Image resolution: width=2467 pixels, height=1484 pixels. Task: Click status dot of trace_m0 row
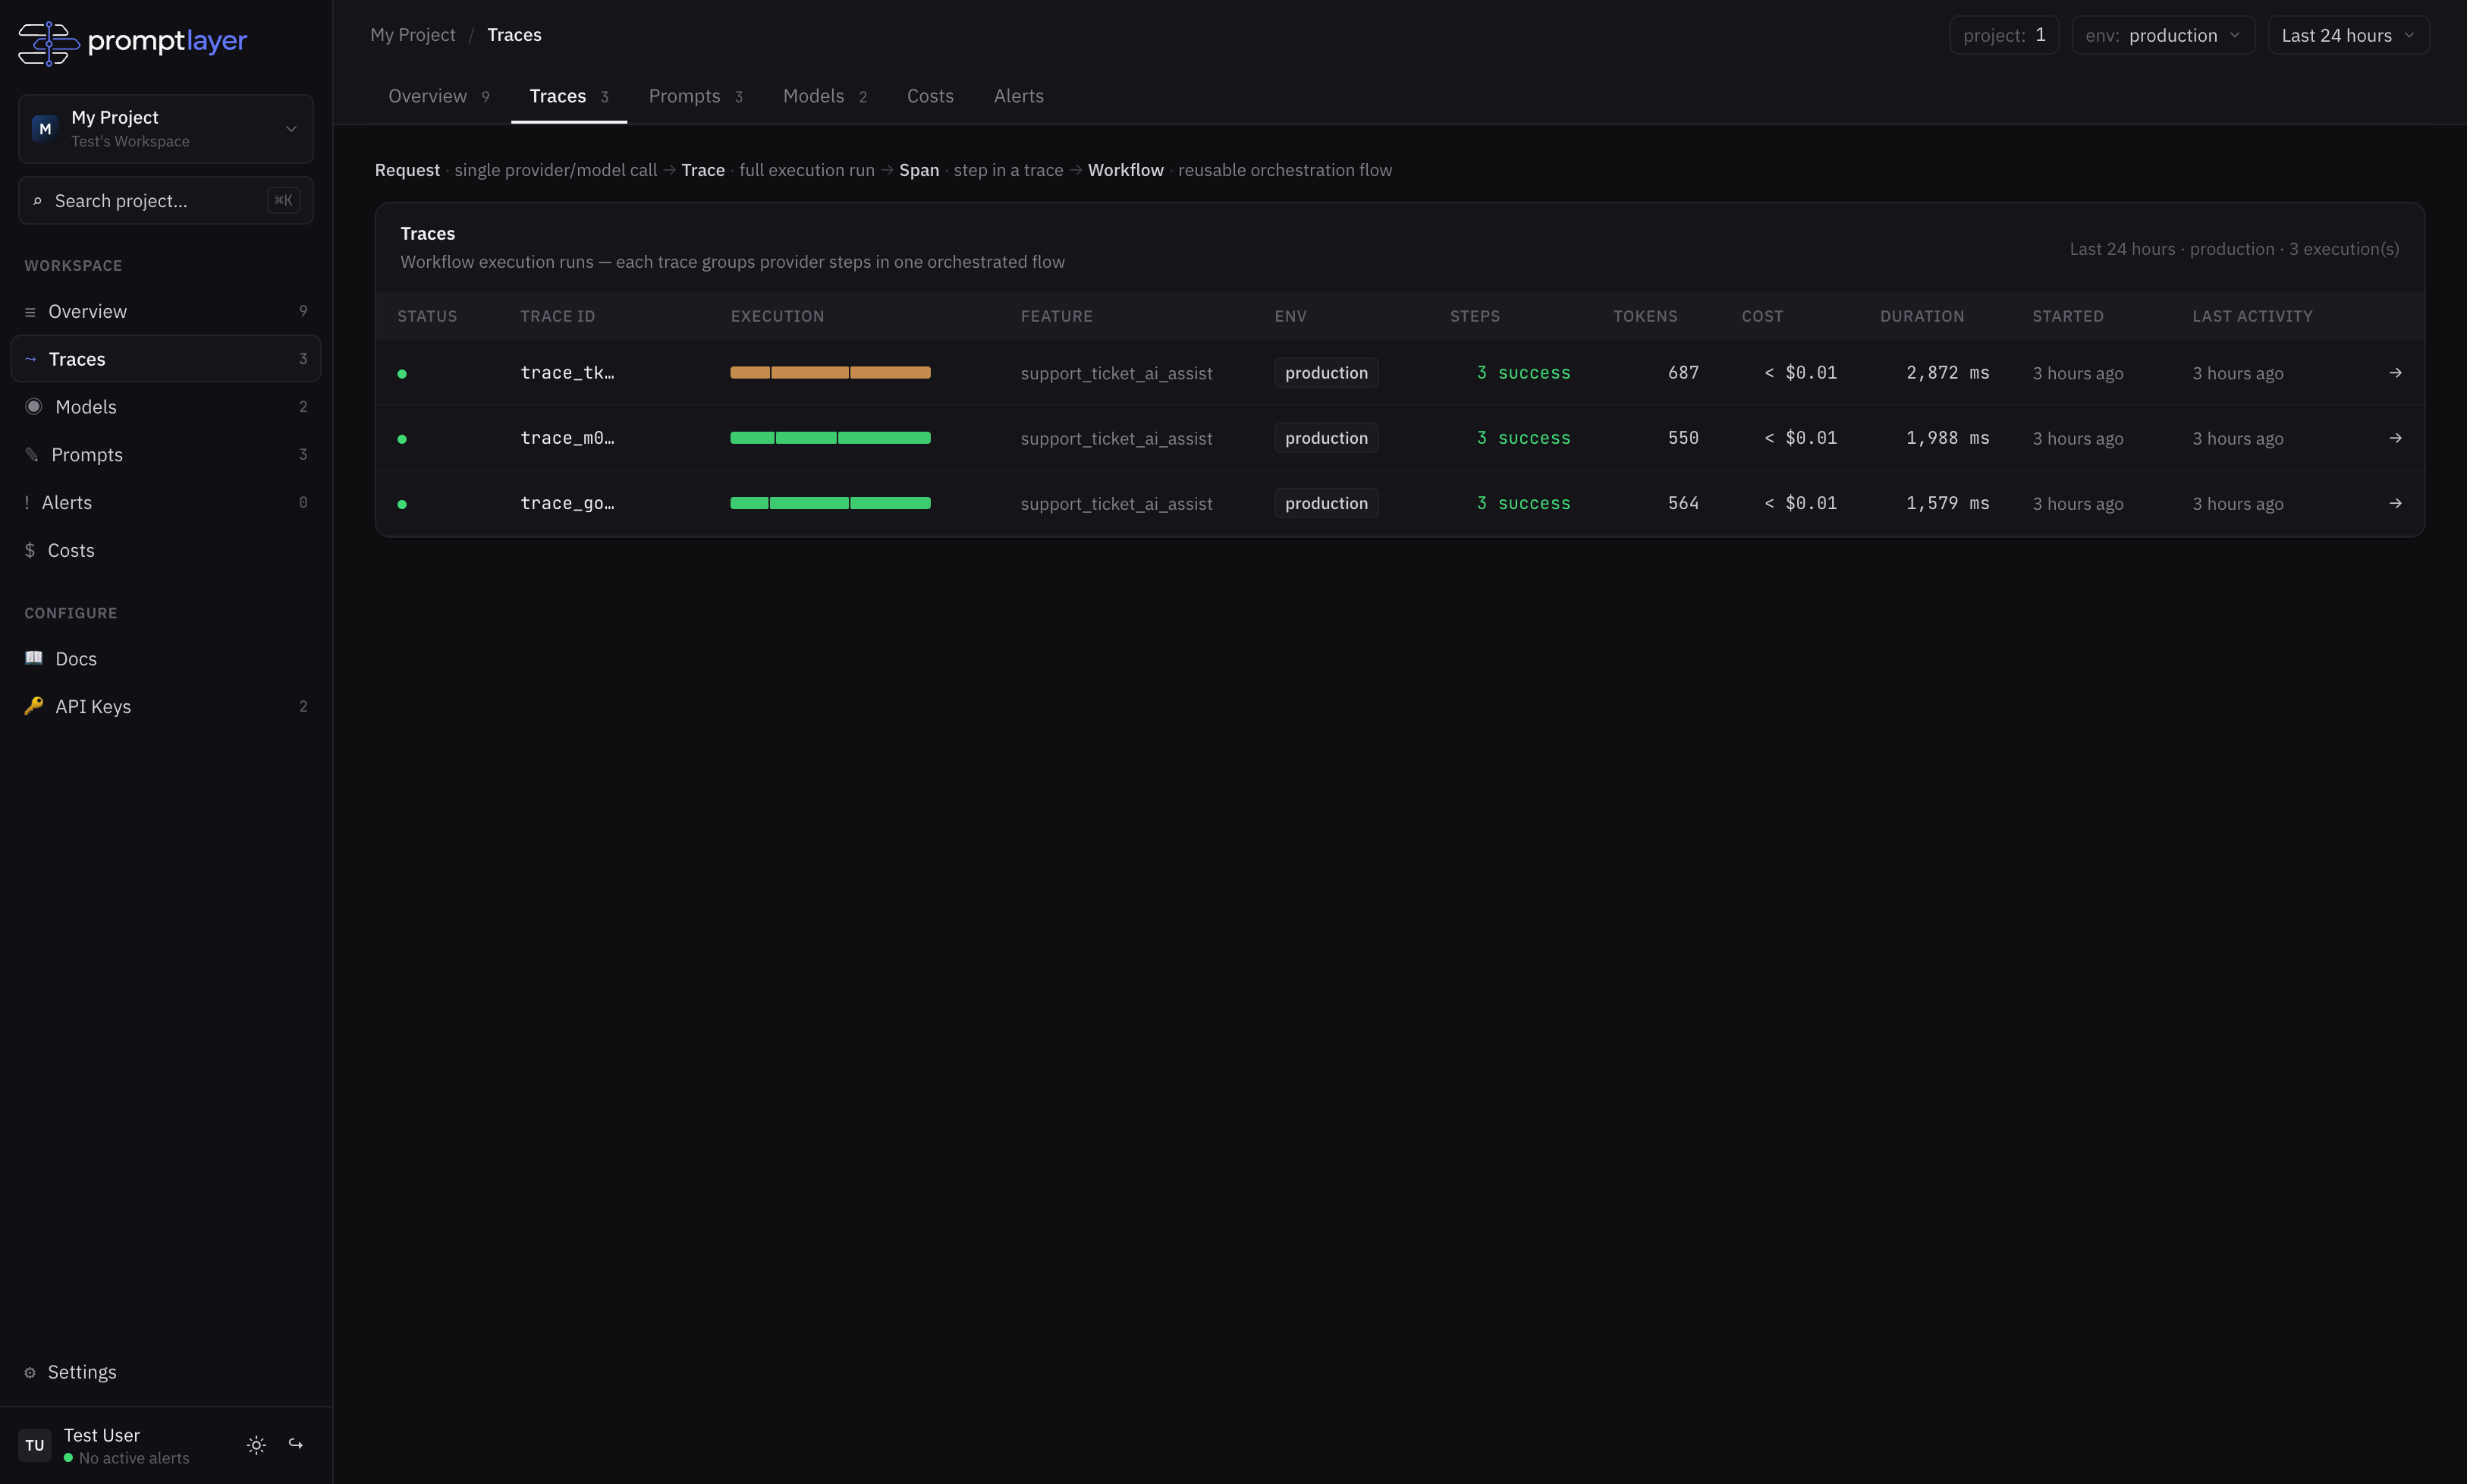click(x=402, y=439)
